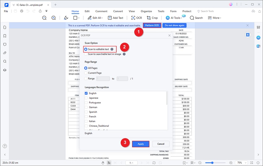This screenshot has width=263, height=166.
Task: Click the fullscreen icon in status bar
Action: (252, 163)
